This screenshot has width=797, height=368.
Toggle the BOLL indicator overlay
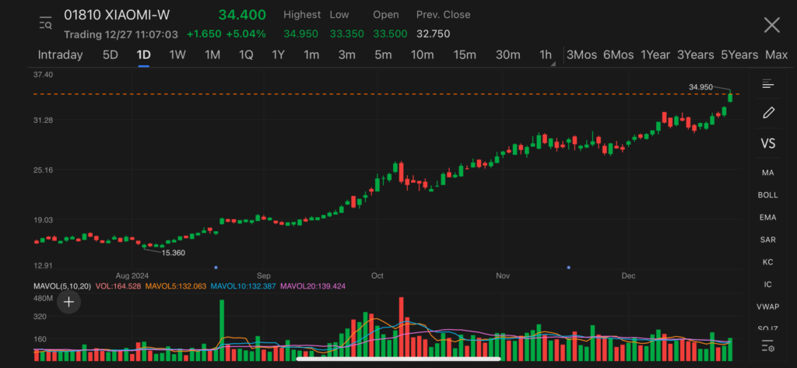pos(767,195)
